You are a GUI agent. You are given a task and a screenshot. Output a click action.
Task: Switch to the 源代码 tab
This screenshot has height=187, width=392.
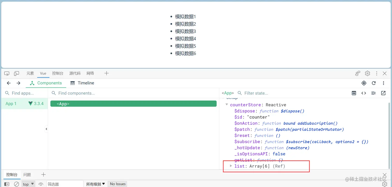click(x=75, y=73)
